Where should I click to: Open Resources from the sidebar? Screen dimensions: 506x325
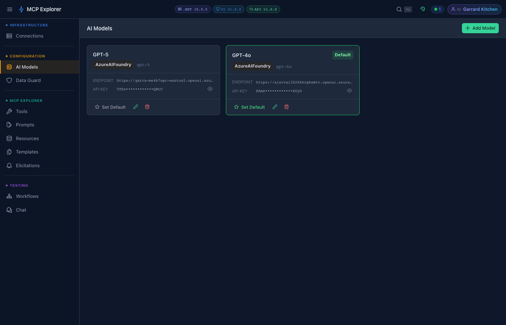click(27, 138)
